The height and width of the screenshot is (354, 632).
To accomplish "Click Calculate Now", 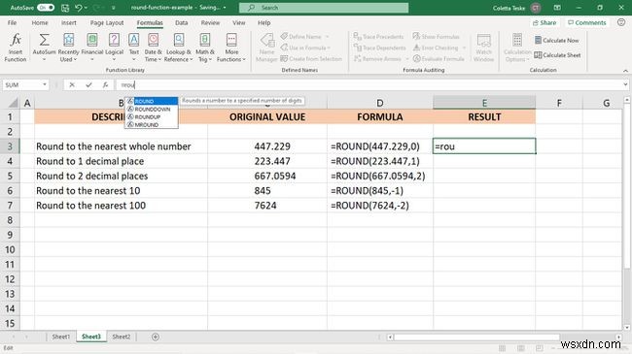I will (556, 40).
